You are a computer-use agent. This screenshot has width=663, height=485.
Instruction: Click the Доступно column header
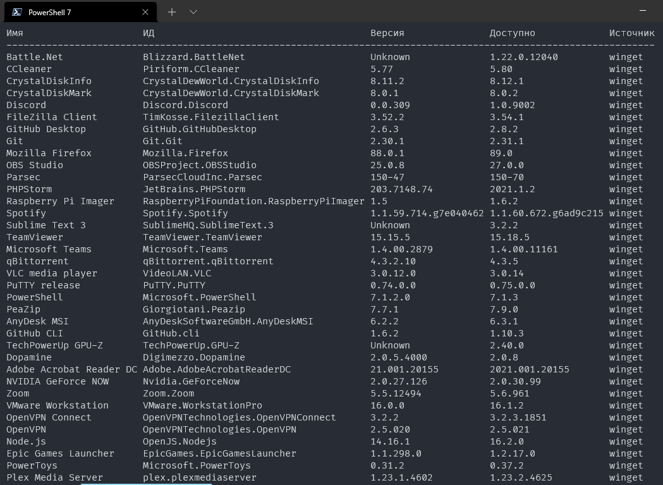512,33
